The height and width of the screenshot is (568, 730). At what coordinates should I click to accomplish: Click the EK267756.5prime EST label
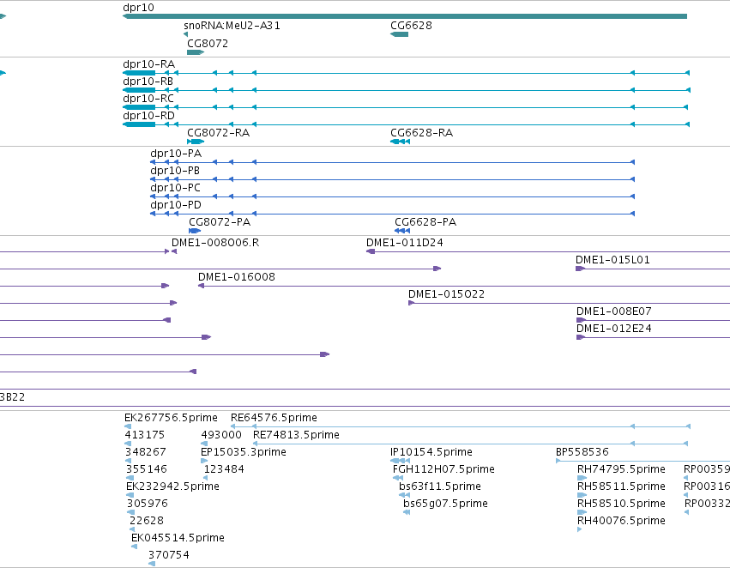171,418
